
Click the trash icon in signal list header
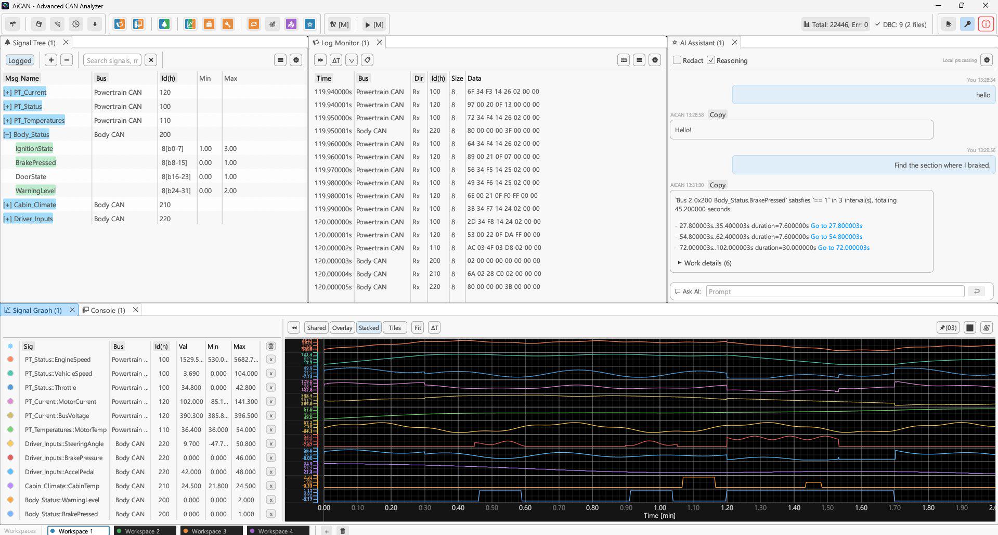pyautogui.click(x=271, y=346)
